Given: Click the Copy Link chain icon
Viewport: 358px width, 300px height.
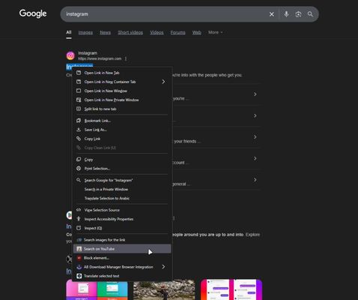Looking at the screenshot, I should (79, 139).
